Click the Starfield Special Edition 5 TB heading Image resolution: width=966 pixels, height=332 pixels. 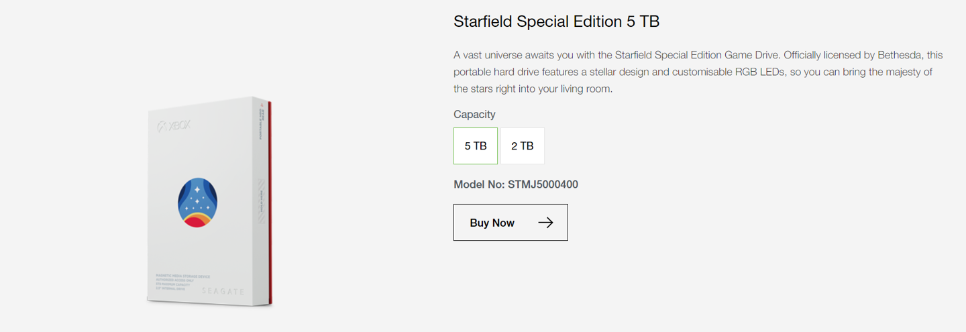pyautogui.click(x=556, y=21)
